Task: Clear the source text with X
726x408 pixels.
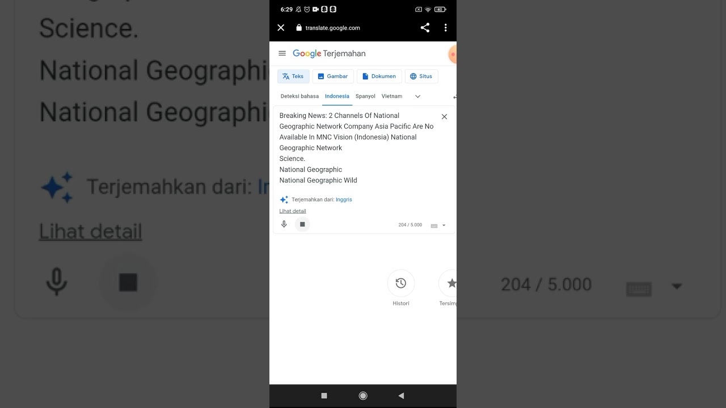Action: pos(444,117)
